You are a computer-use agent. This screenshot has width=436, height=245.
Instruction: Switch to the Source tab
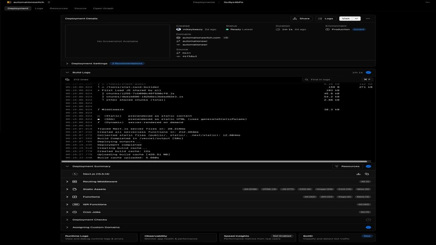click(x=81, y=8)
